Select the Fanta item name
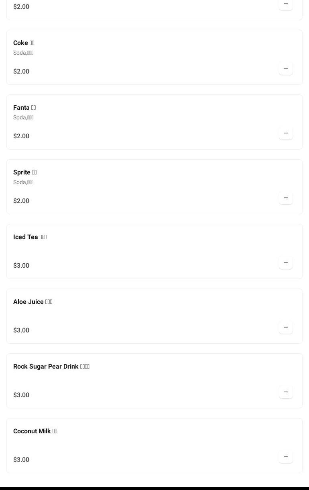The image size is (309, 490). click(x=24, y=108)
